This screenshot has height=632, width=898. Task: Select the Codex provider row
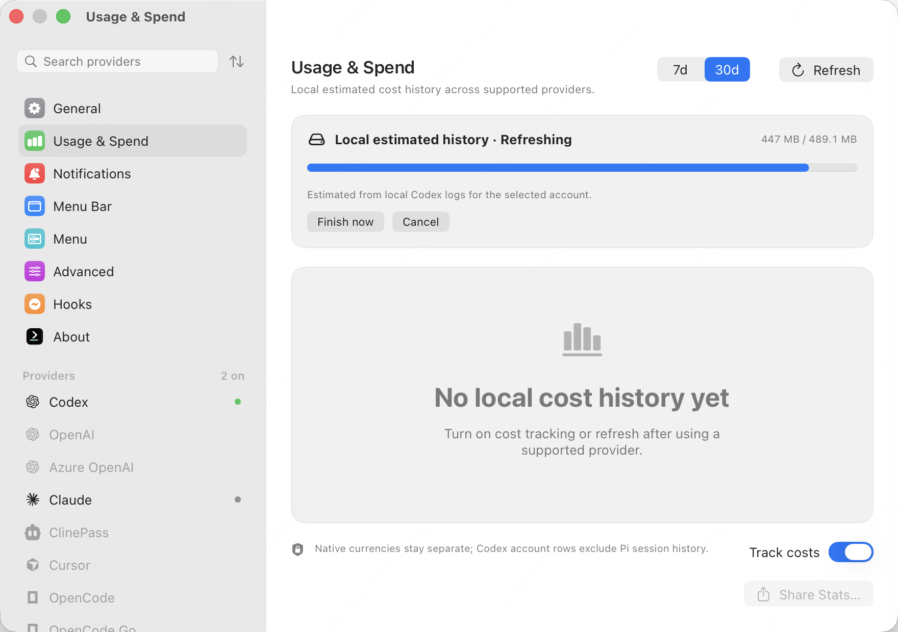[133, 402]
